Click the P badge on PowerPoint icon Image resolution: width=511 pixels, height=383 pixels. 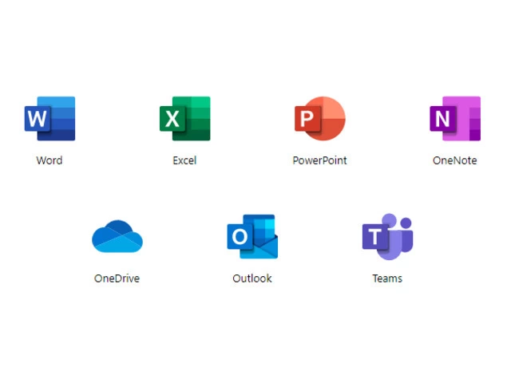point(307,120)
